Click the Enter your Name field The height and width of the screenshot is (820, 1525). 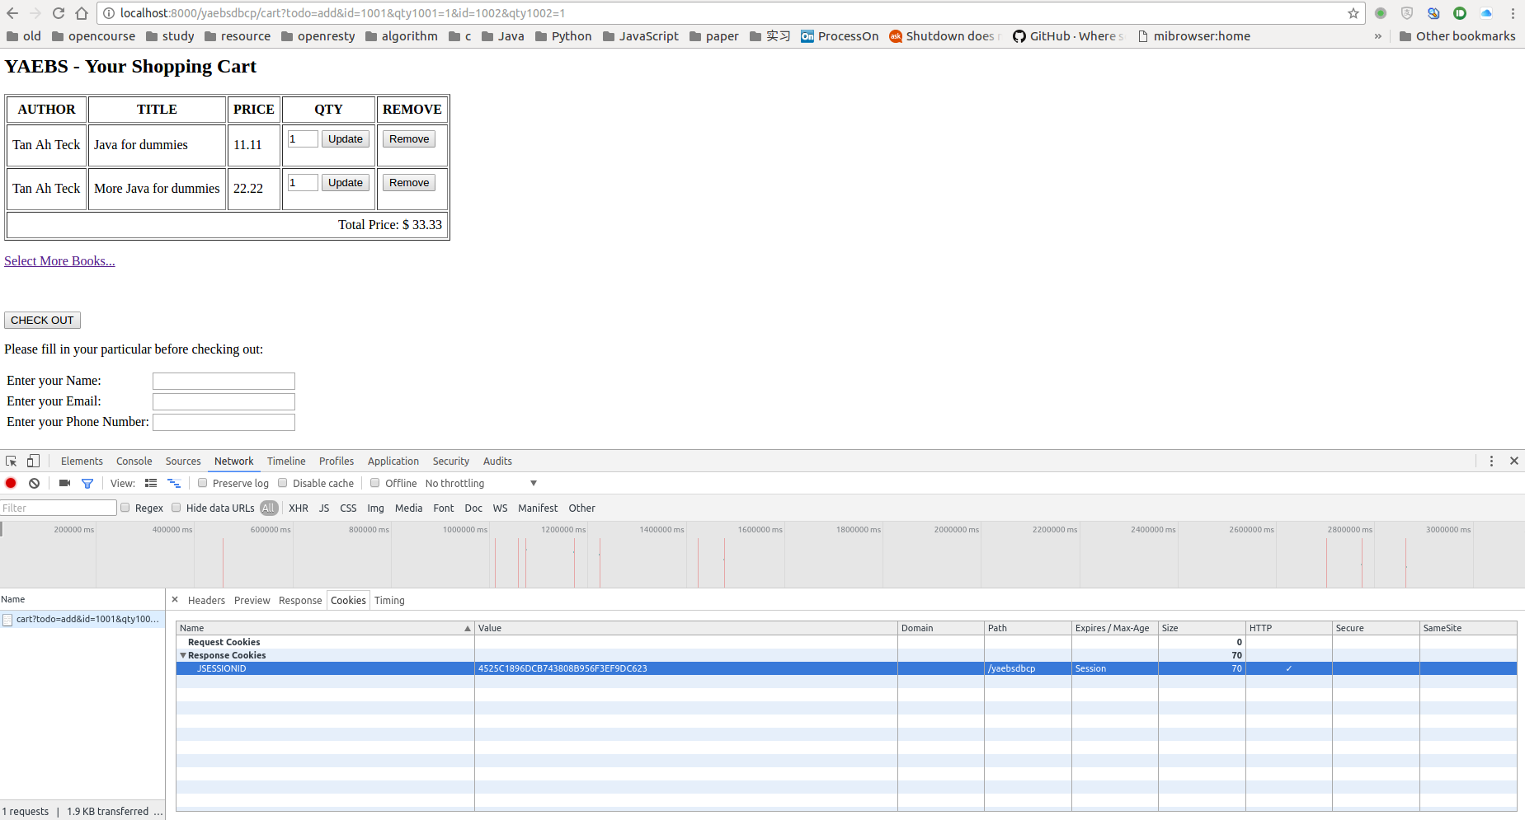tap(224, 381)
